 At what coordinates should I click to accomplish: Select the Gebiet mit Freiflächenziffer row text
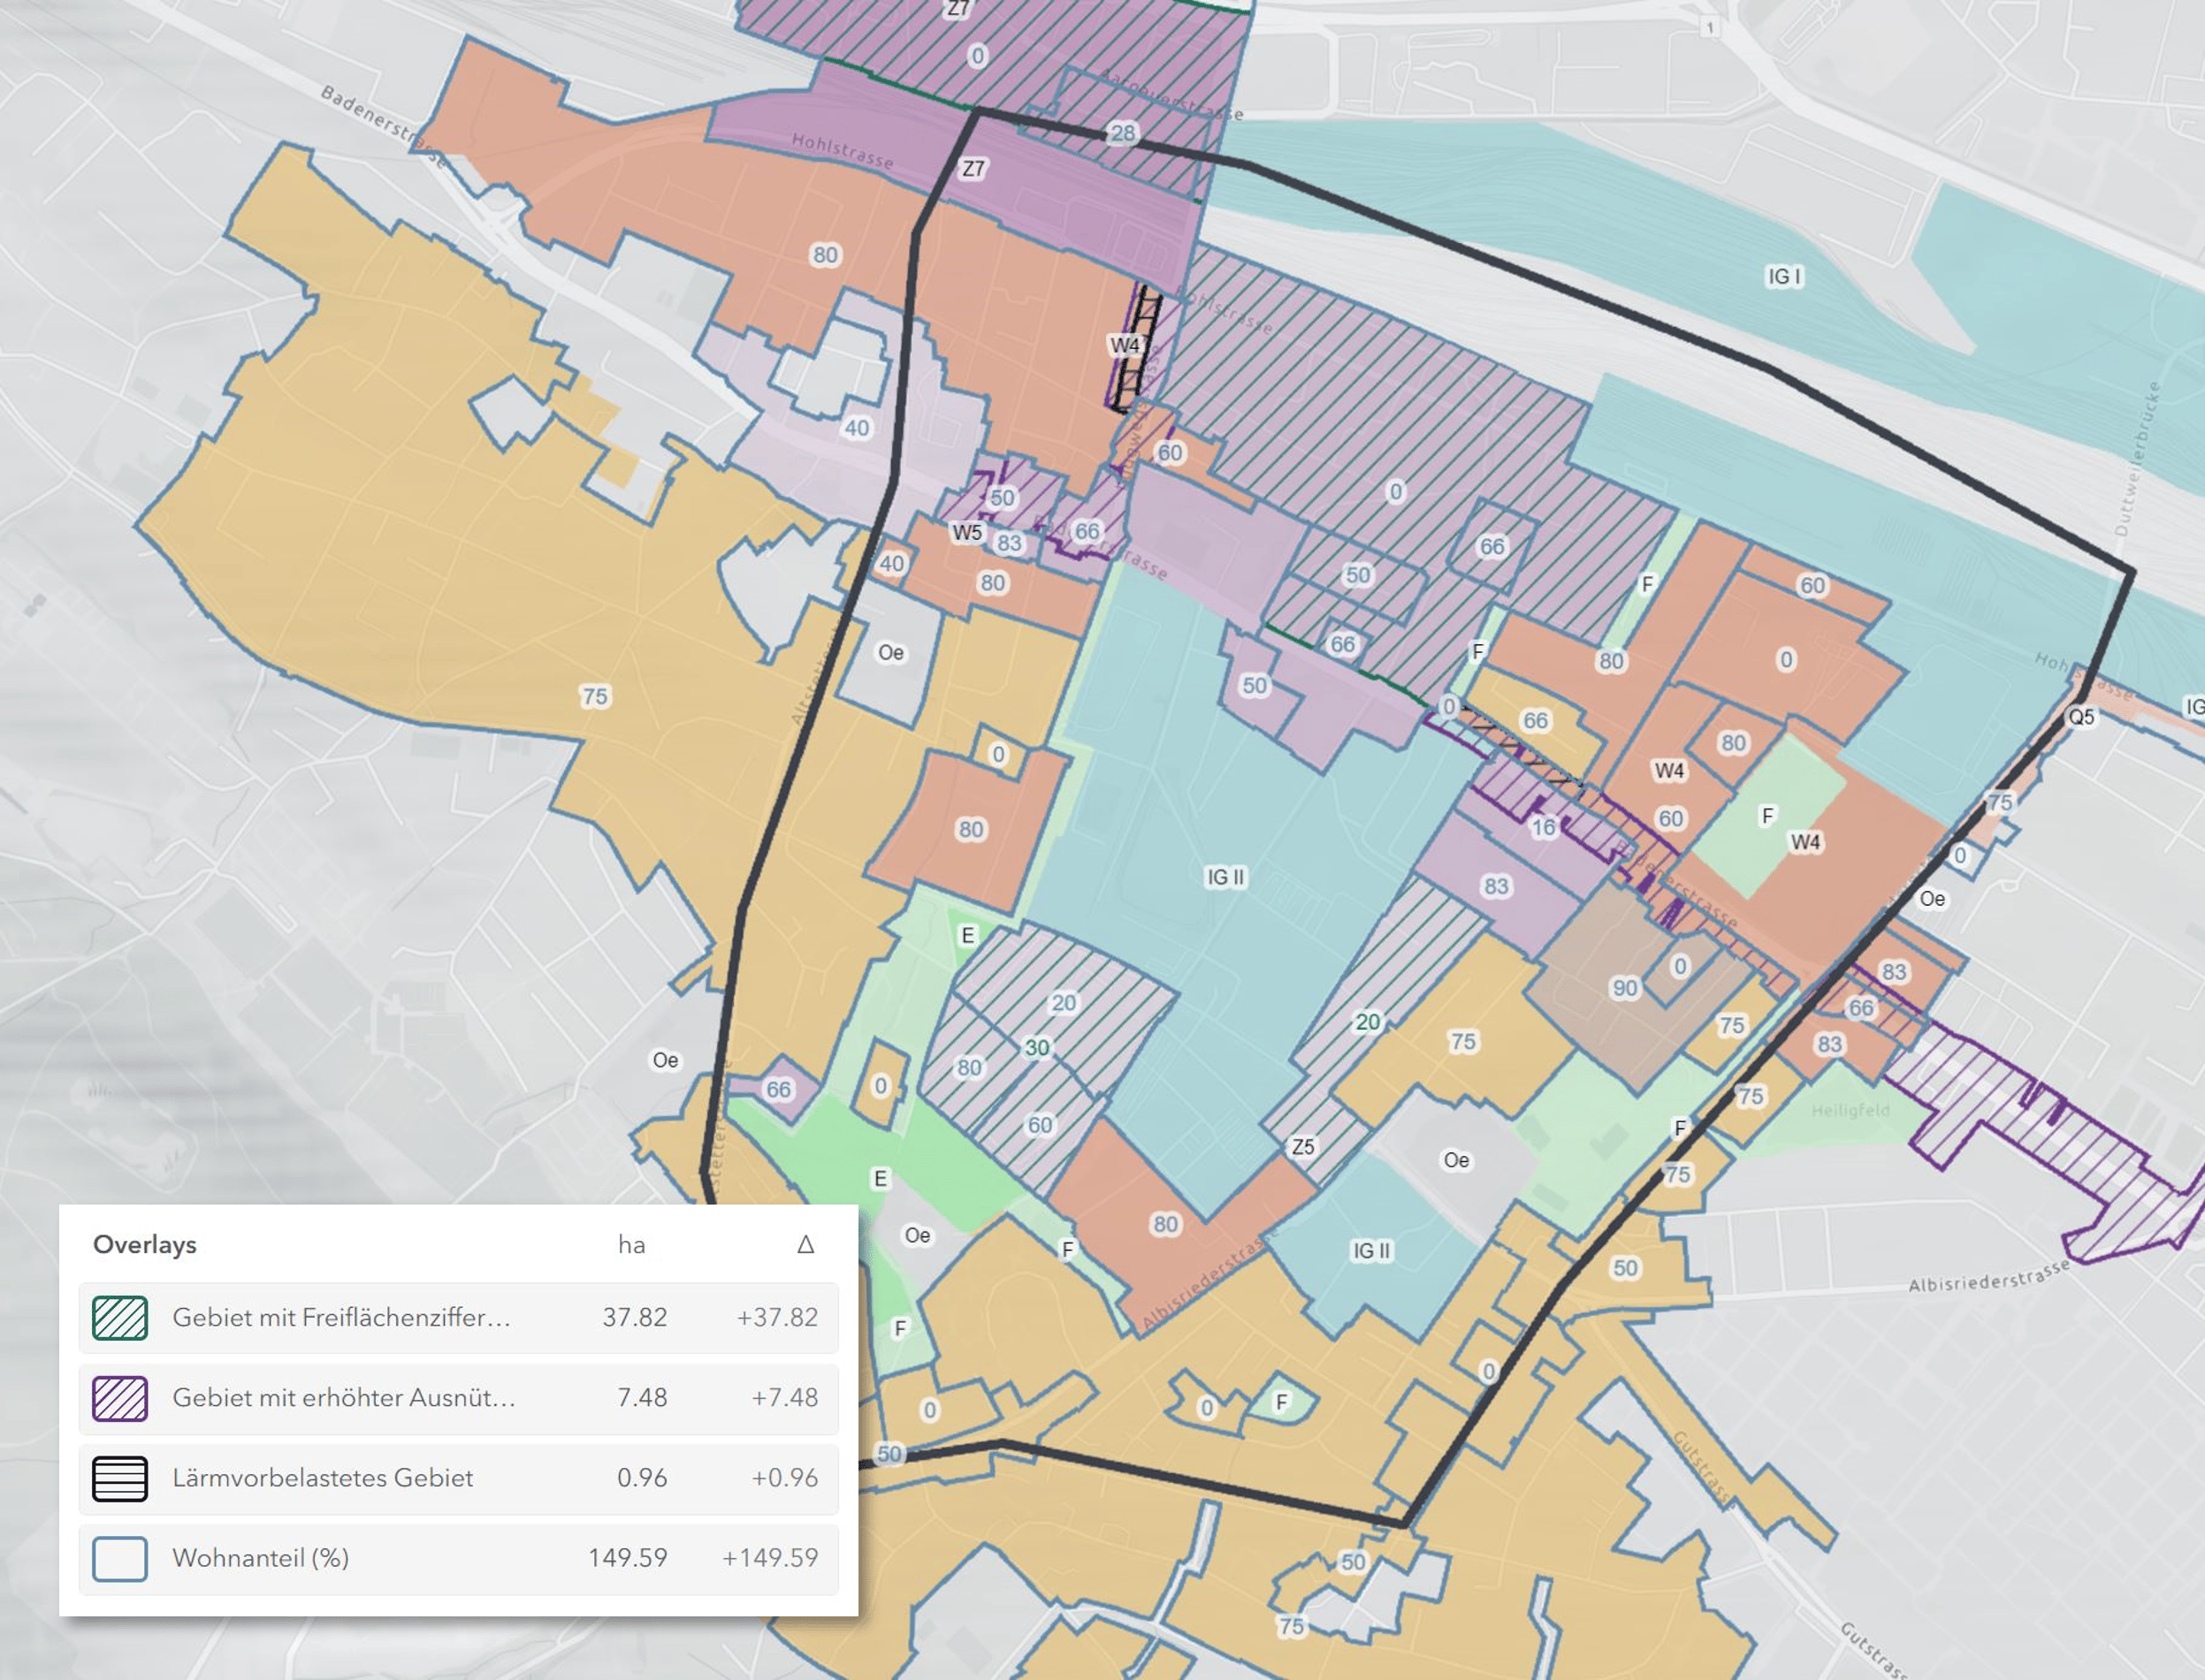pos(341,1318)
